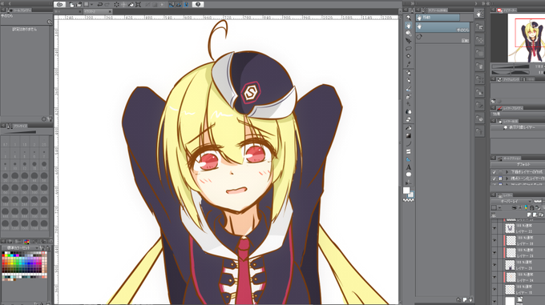
Task: Open the save options dropdown arrow
Action: coord(91,5)
